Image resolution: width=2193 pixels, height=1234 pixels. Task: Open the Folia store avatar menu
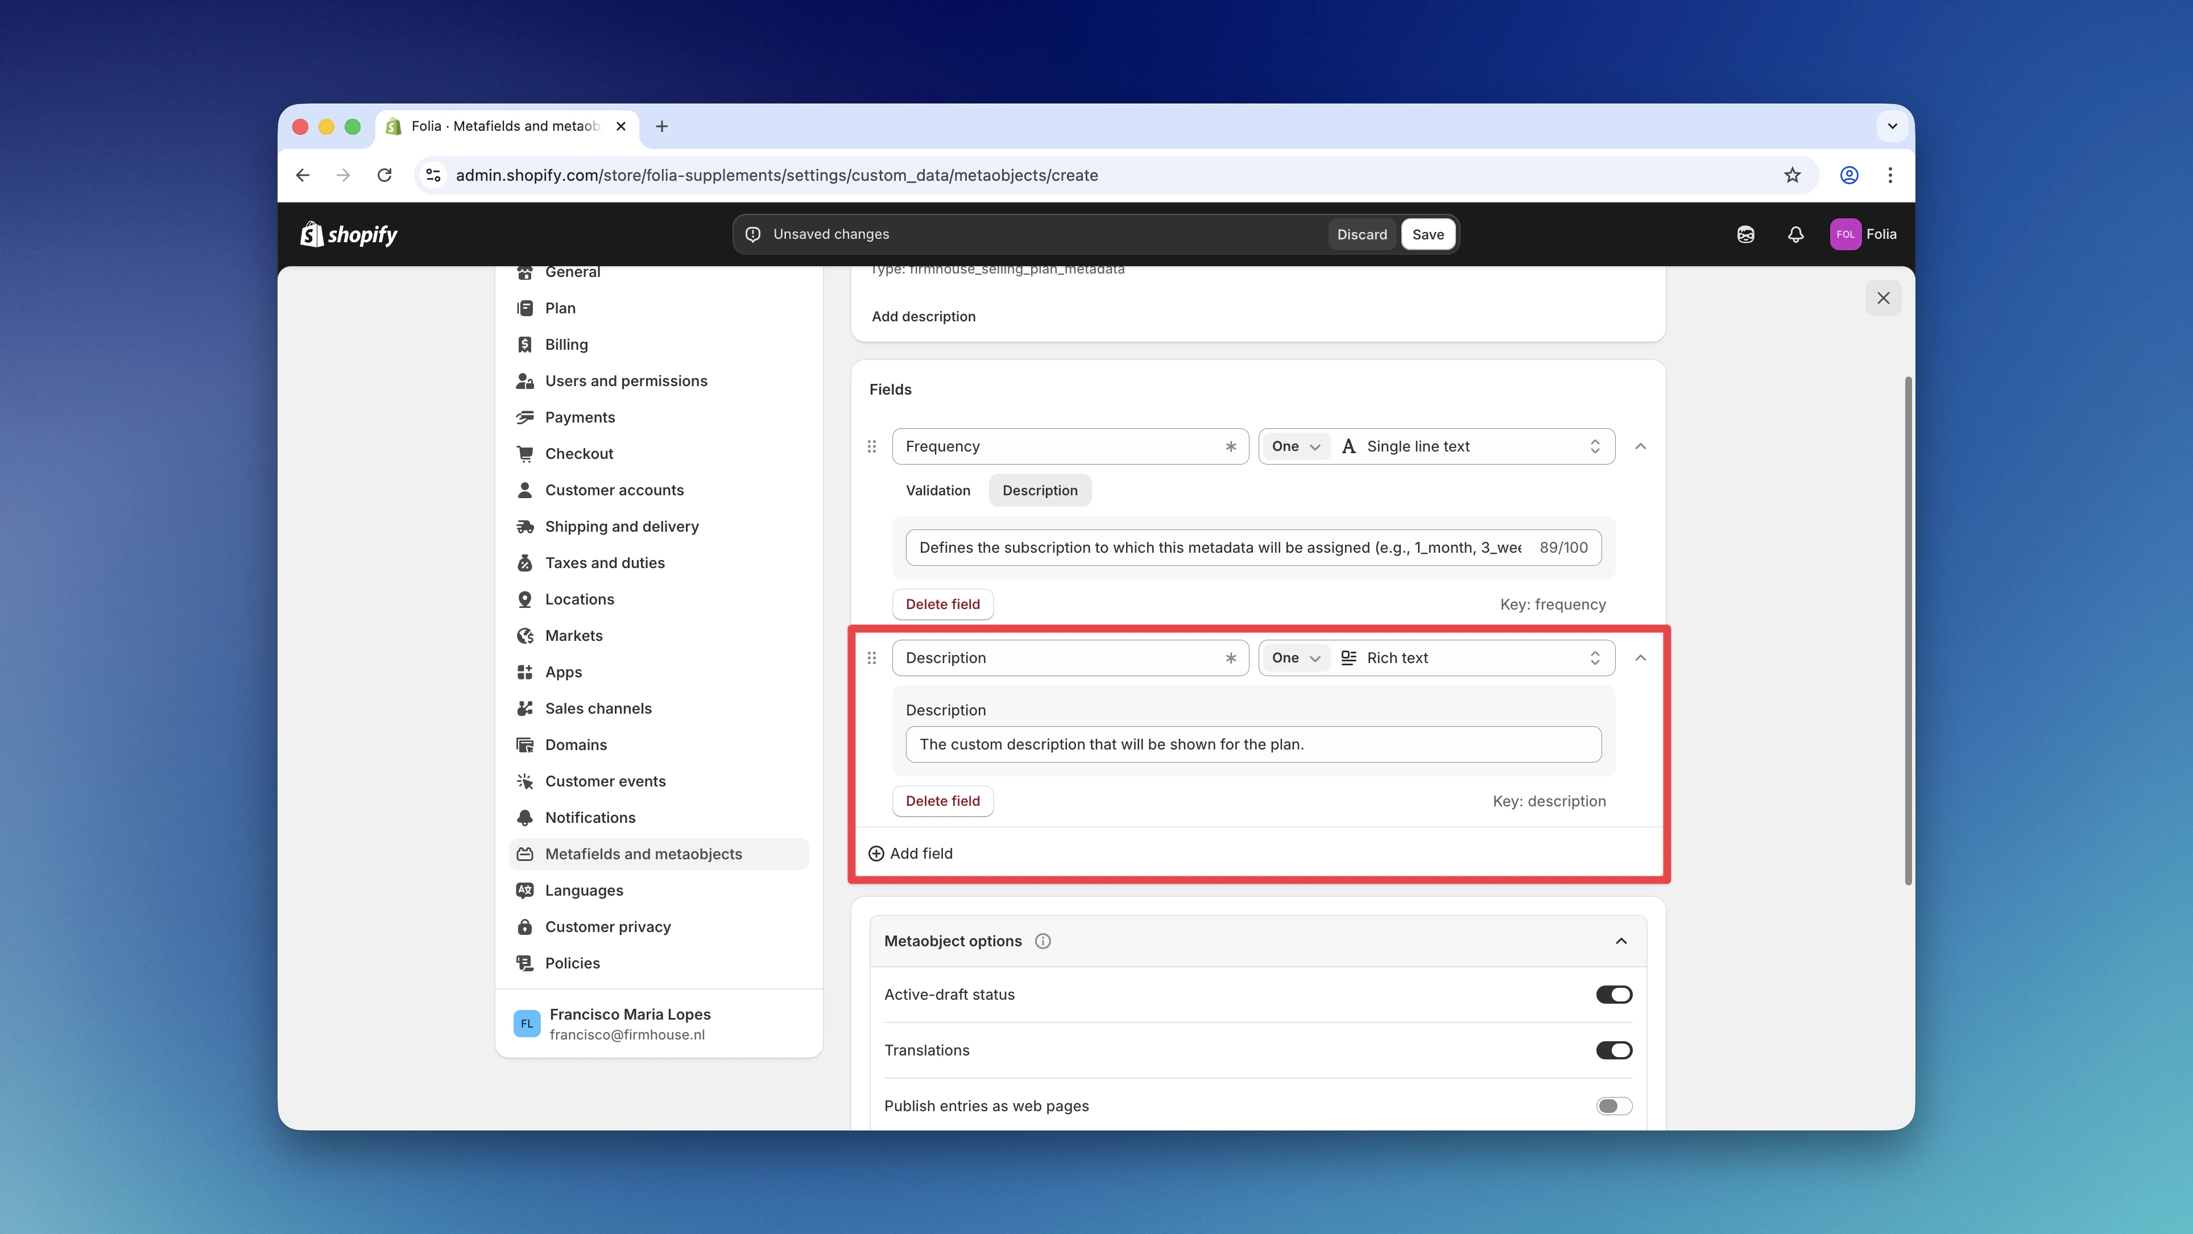pyautogui.click(x=1864, y=234)
